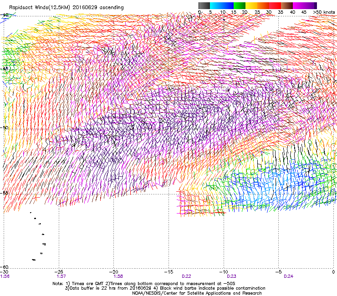Click the latitude axis label '-45'
Screen dimensions: 337x296
coord(4,69)
